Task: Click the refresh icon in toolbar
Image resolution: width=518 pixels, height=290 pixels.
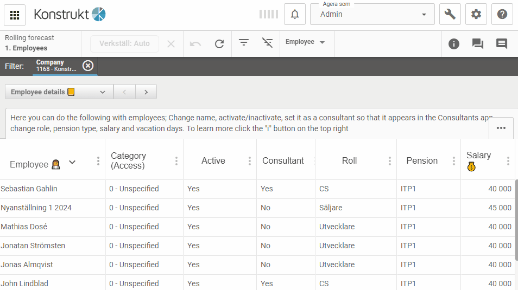Action: (x=219, y=43)
